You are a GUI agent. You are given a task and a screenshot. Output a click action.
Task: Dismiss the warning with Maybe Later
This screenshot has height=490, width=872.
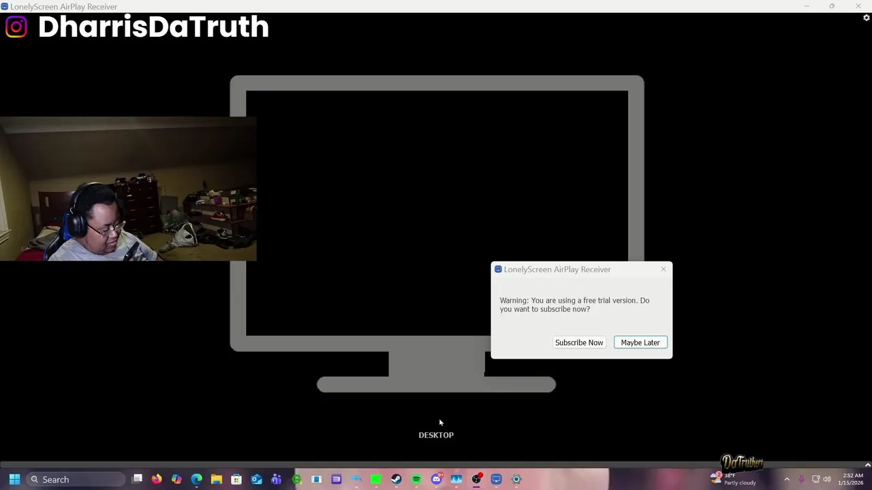pyautogui.click(x=640, y=342)
